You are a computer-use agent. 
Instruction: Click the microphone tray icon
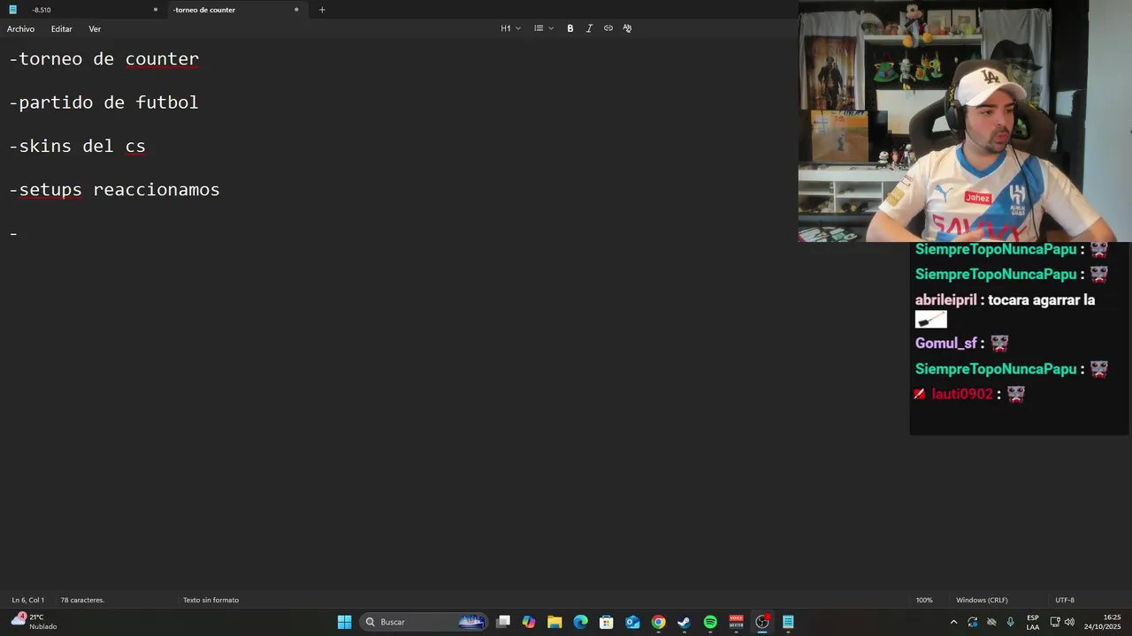point(1010,622)
